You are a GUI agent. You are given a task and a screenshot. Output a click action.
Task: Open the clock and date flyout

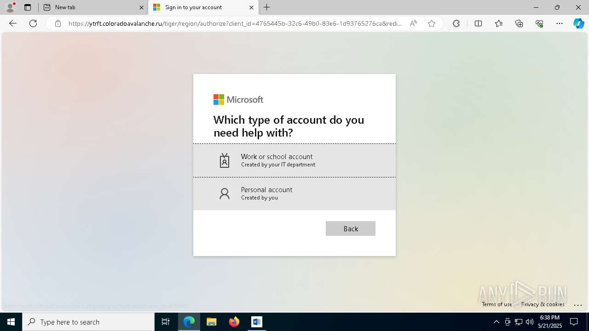(549, 322)
